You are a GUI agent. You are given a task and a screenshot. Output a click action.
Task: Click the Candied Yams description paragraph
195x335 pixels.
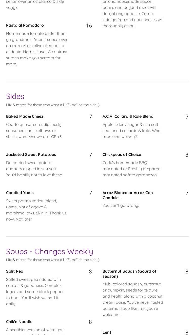coord(36,210)
